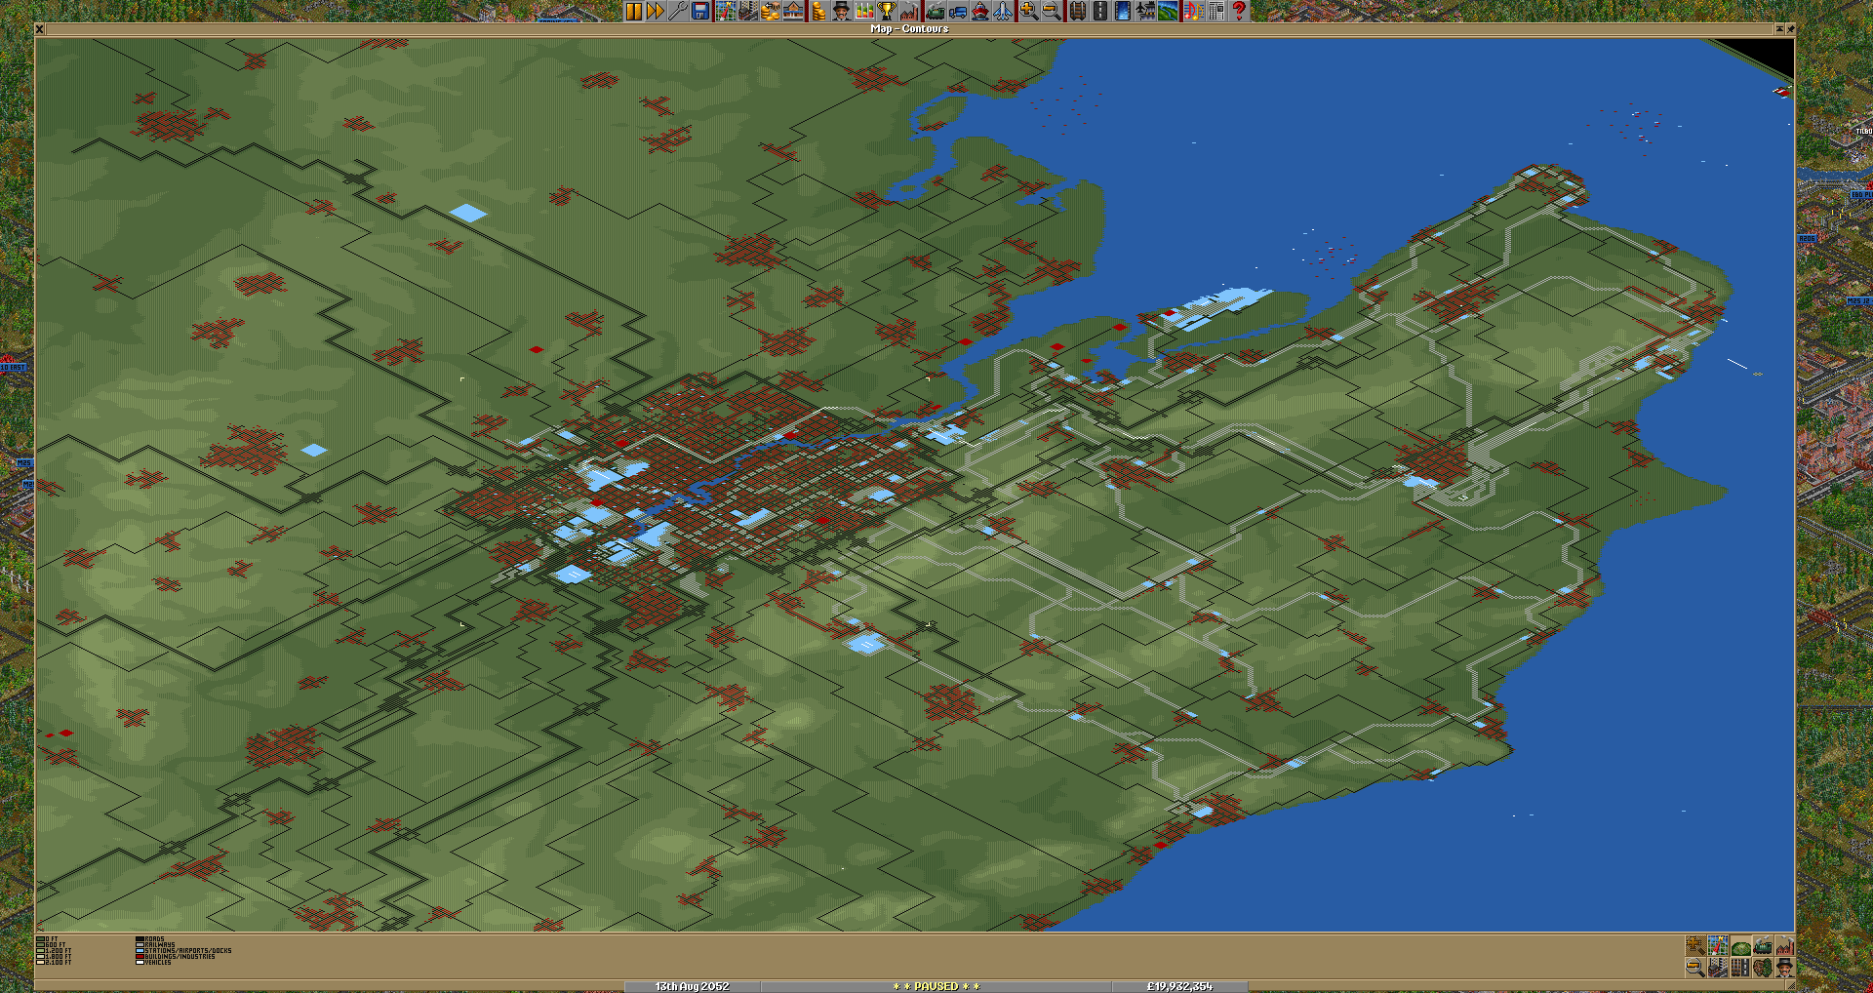This screenshot has height=993, width=1873.
Task: Shade the map window with the title bar button
Action: tap(1778, 29)
